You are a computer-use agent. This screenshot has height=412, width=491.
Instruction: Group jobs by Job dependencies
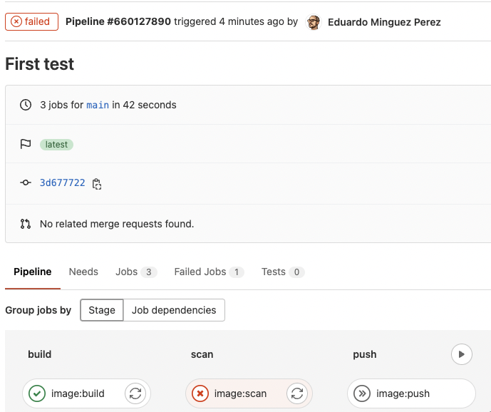174,310
